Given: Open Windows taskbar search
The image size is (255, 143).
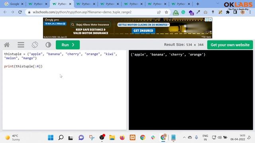Looking at the screenshot, I should click(61, 137).
